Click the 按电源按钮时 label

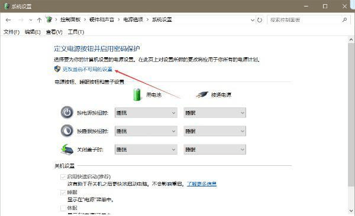(93, 113)
